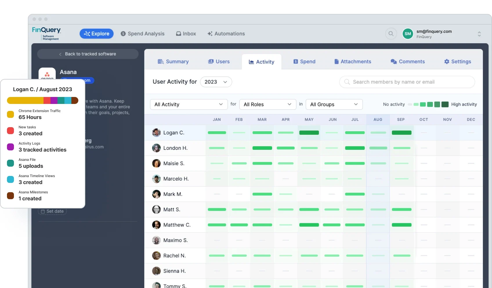Click Matt S. avatar
This screenshot has width=492, height=288.
click(156, 210)
